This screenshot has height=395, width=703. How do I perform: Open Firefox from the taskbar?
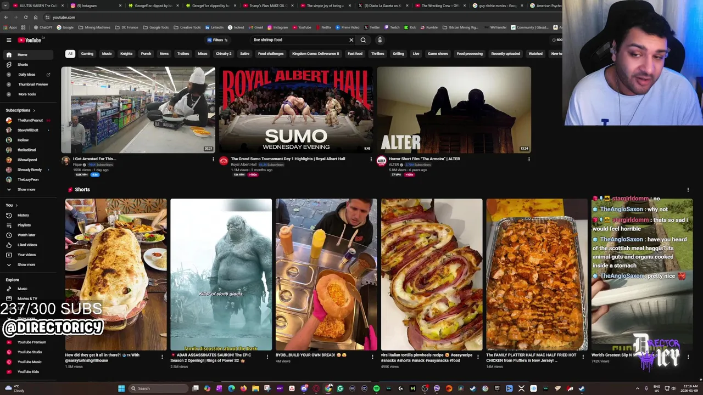(x=243, y=388)
